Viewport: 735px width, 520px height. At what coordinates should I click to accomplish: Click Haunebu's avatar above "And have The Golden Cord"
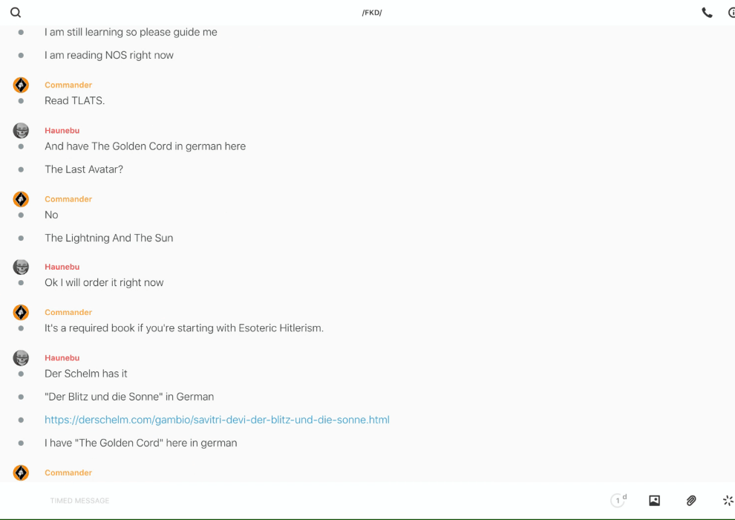pos(21,131)
